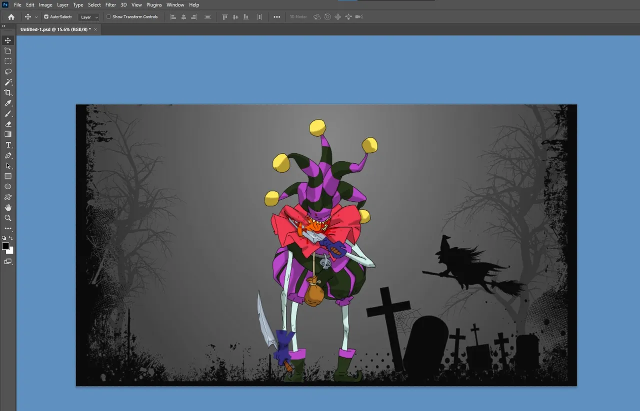Click the 3D roll mode icon
The width and height of the screenshot is (640, 411).
[327, 17]
